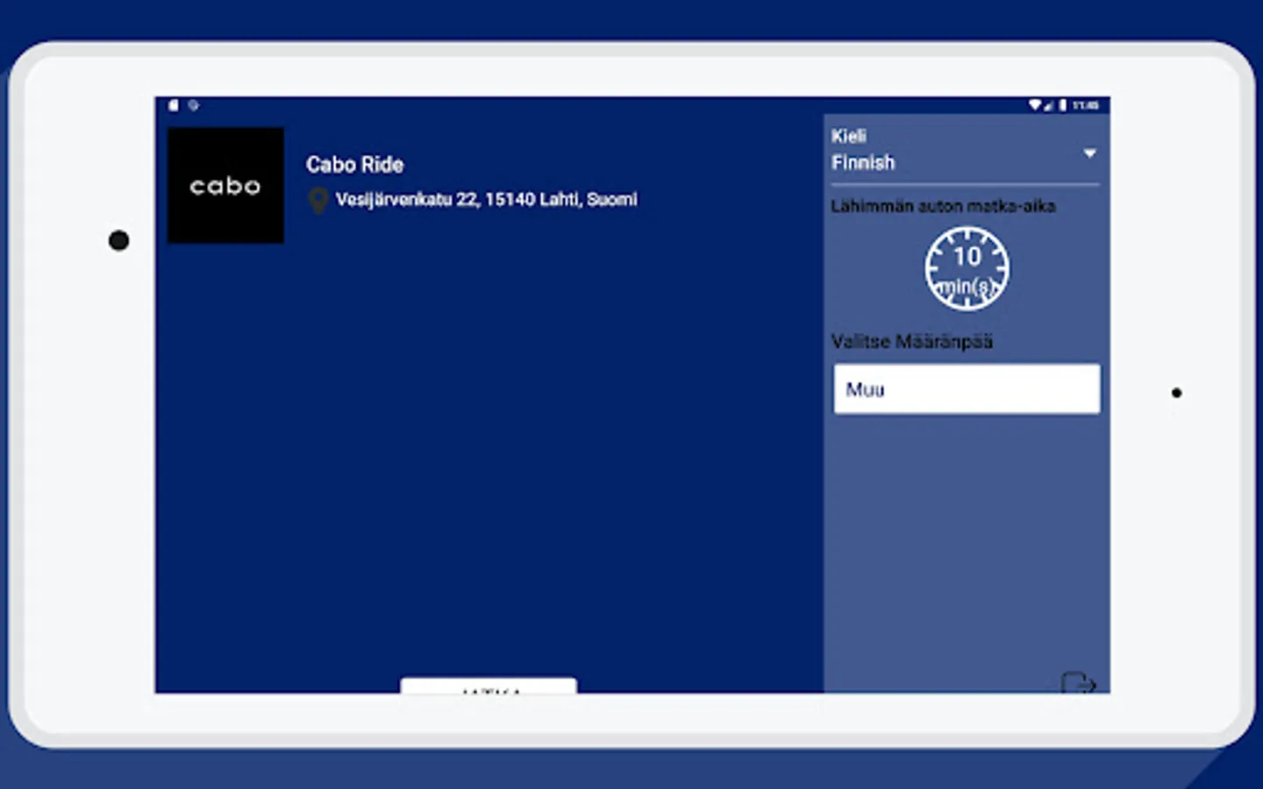Viewport: 1263px width, 789px height.
Task: Click the cabo logo thumbnail
Action: pyautogui.click(x=225, y=185)
